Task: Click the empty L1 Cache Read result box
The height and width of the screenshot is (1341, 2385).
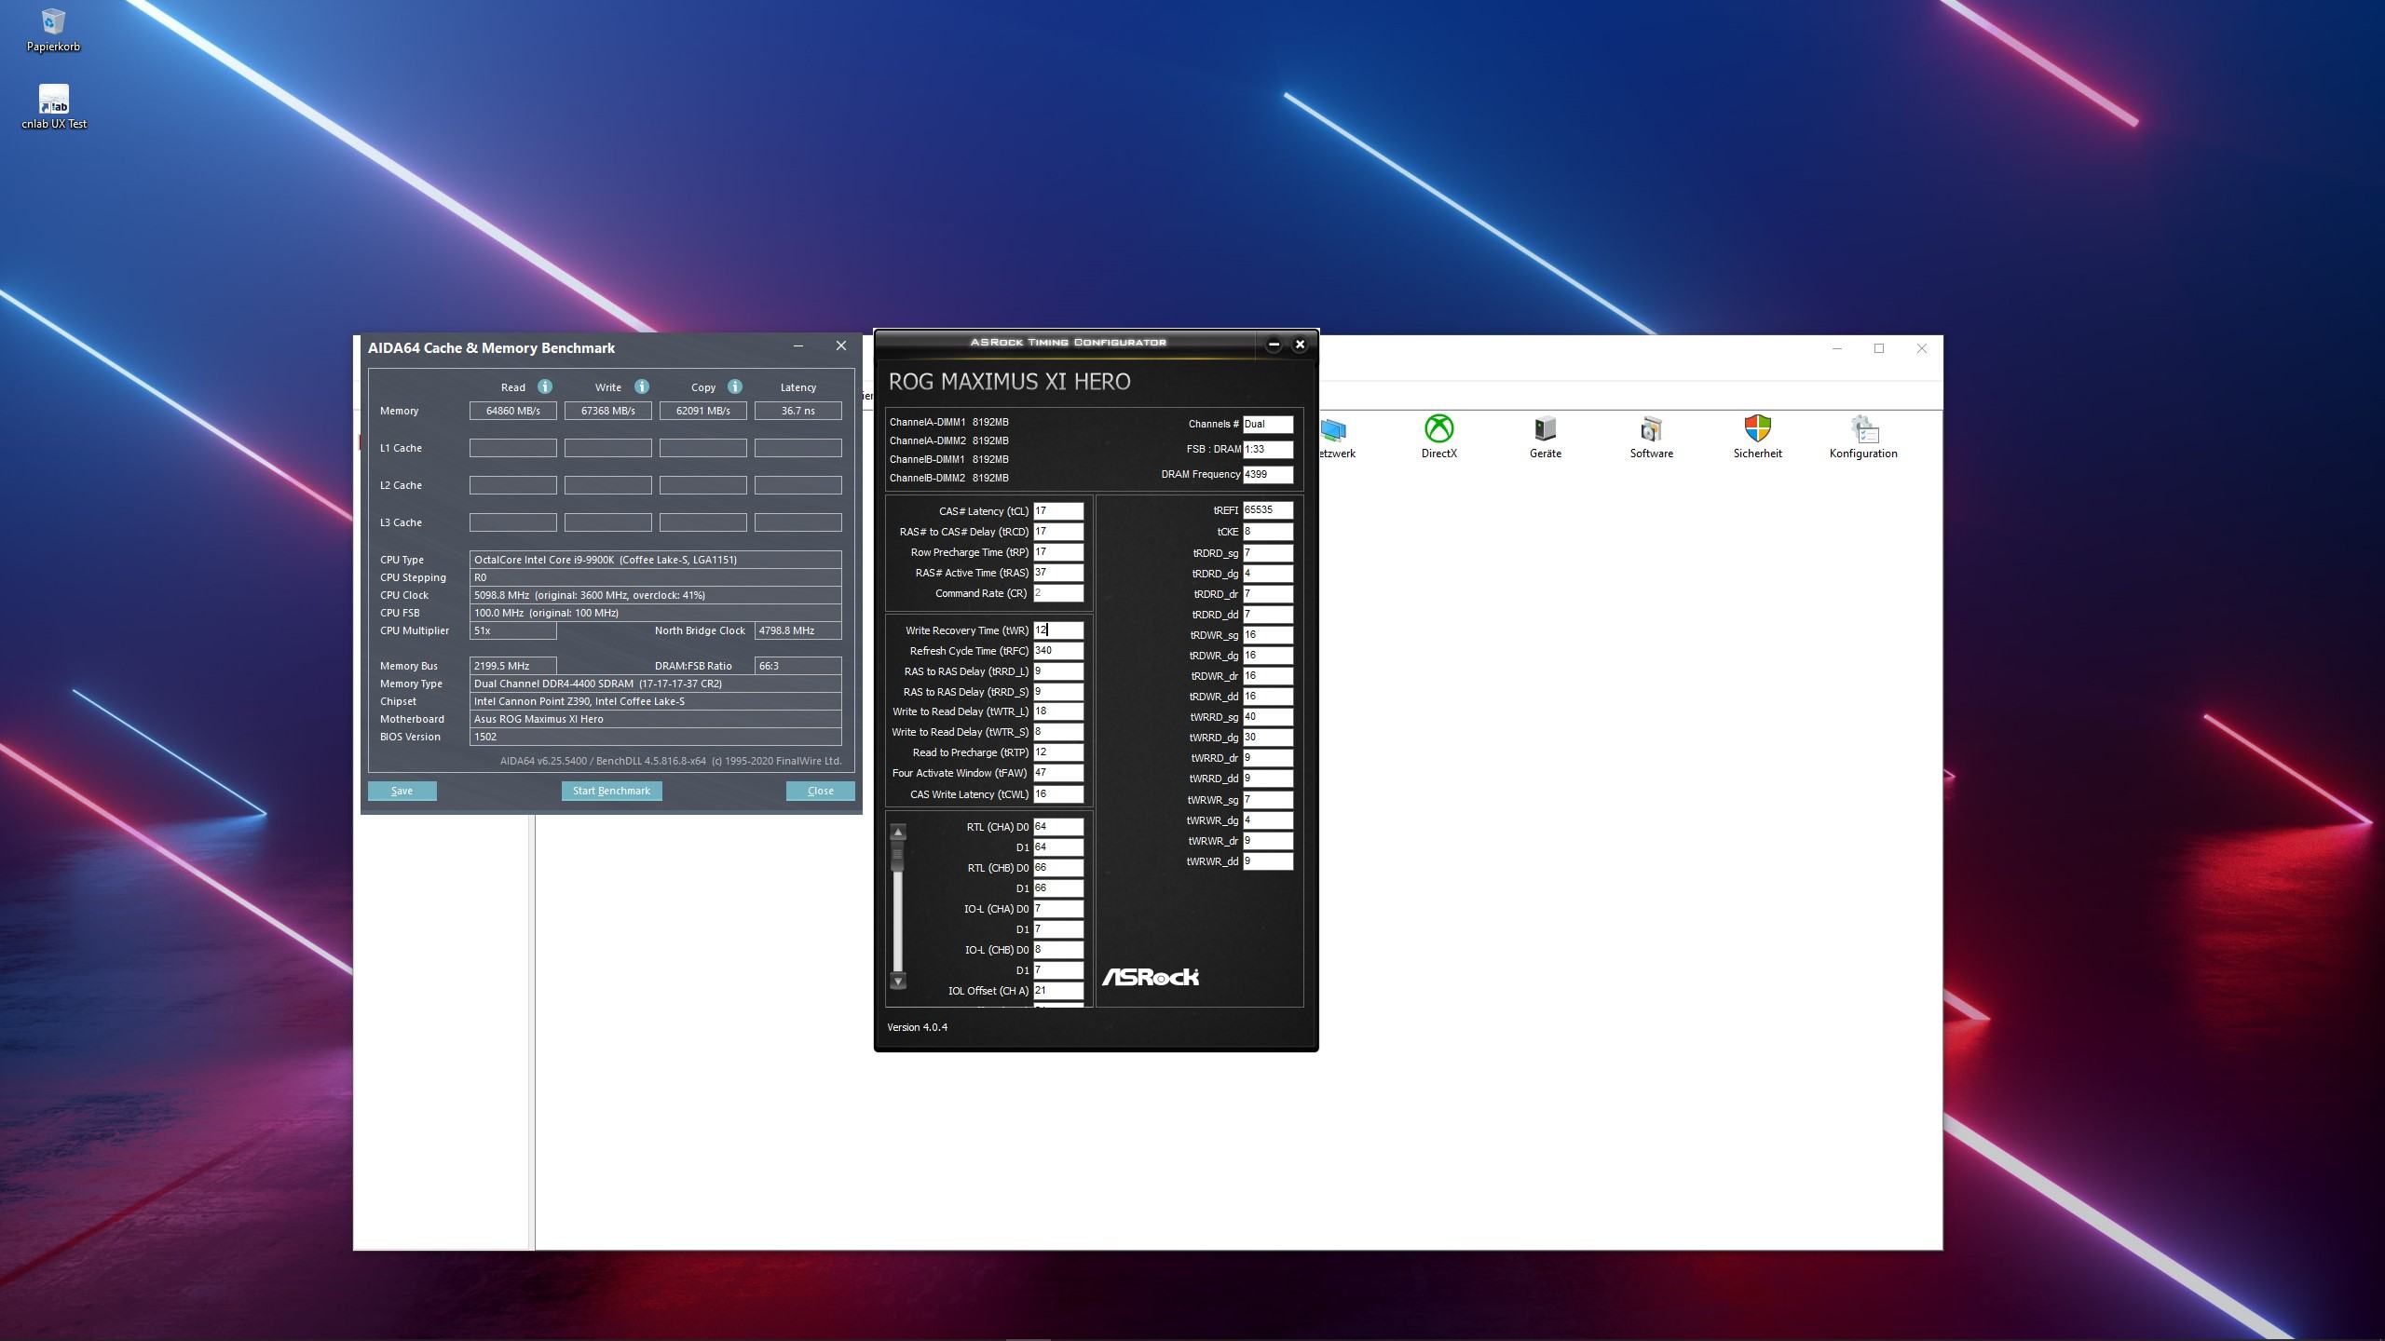Action: [513, 448]
